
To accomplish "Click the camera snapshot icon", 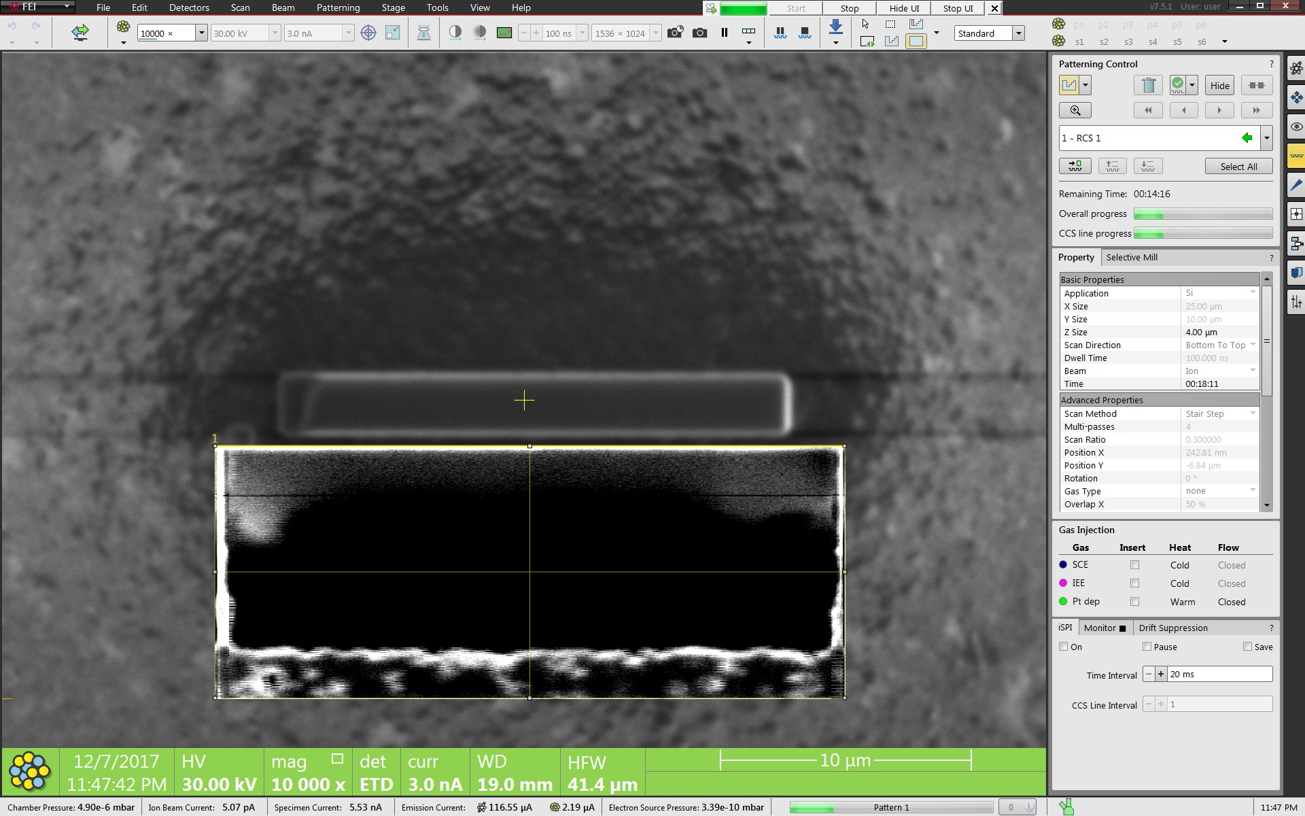I will [699, 33].
